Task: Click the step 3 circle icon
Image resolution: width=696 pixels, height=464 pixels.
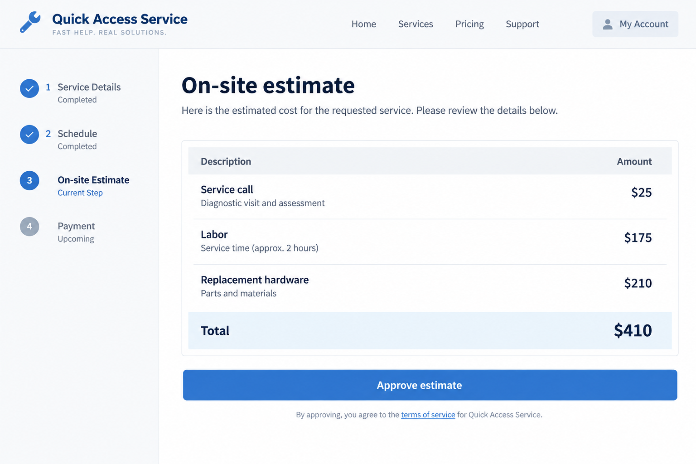Action: pos(29,180)
